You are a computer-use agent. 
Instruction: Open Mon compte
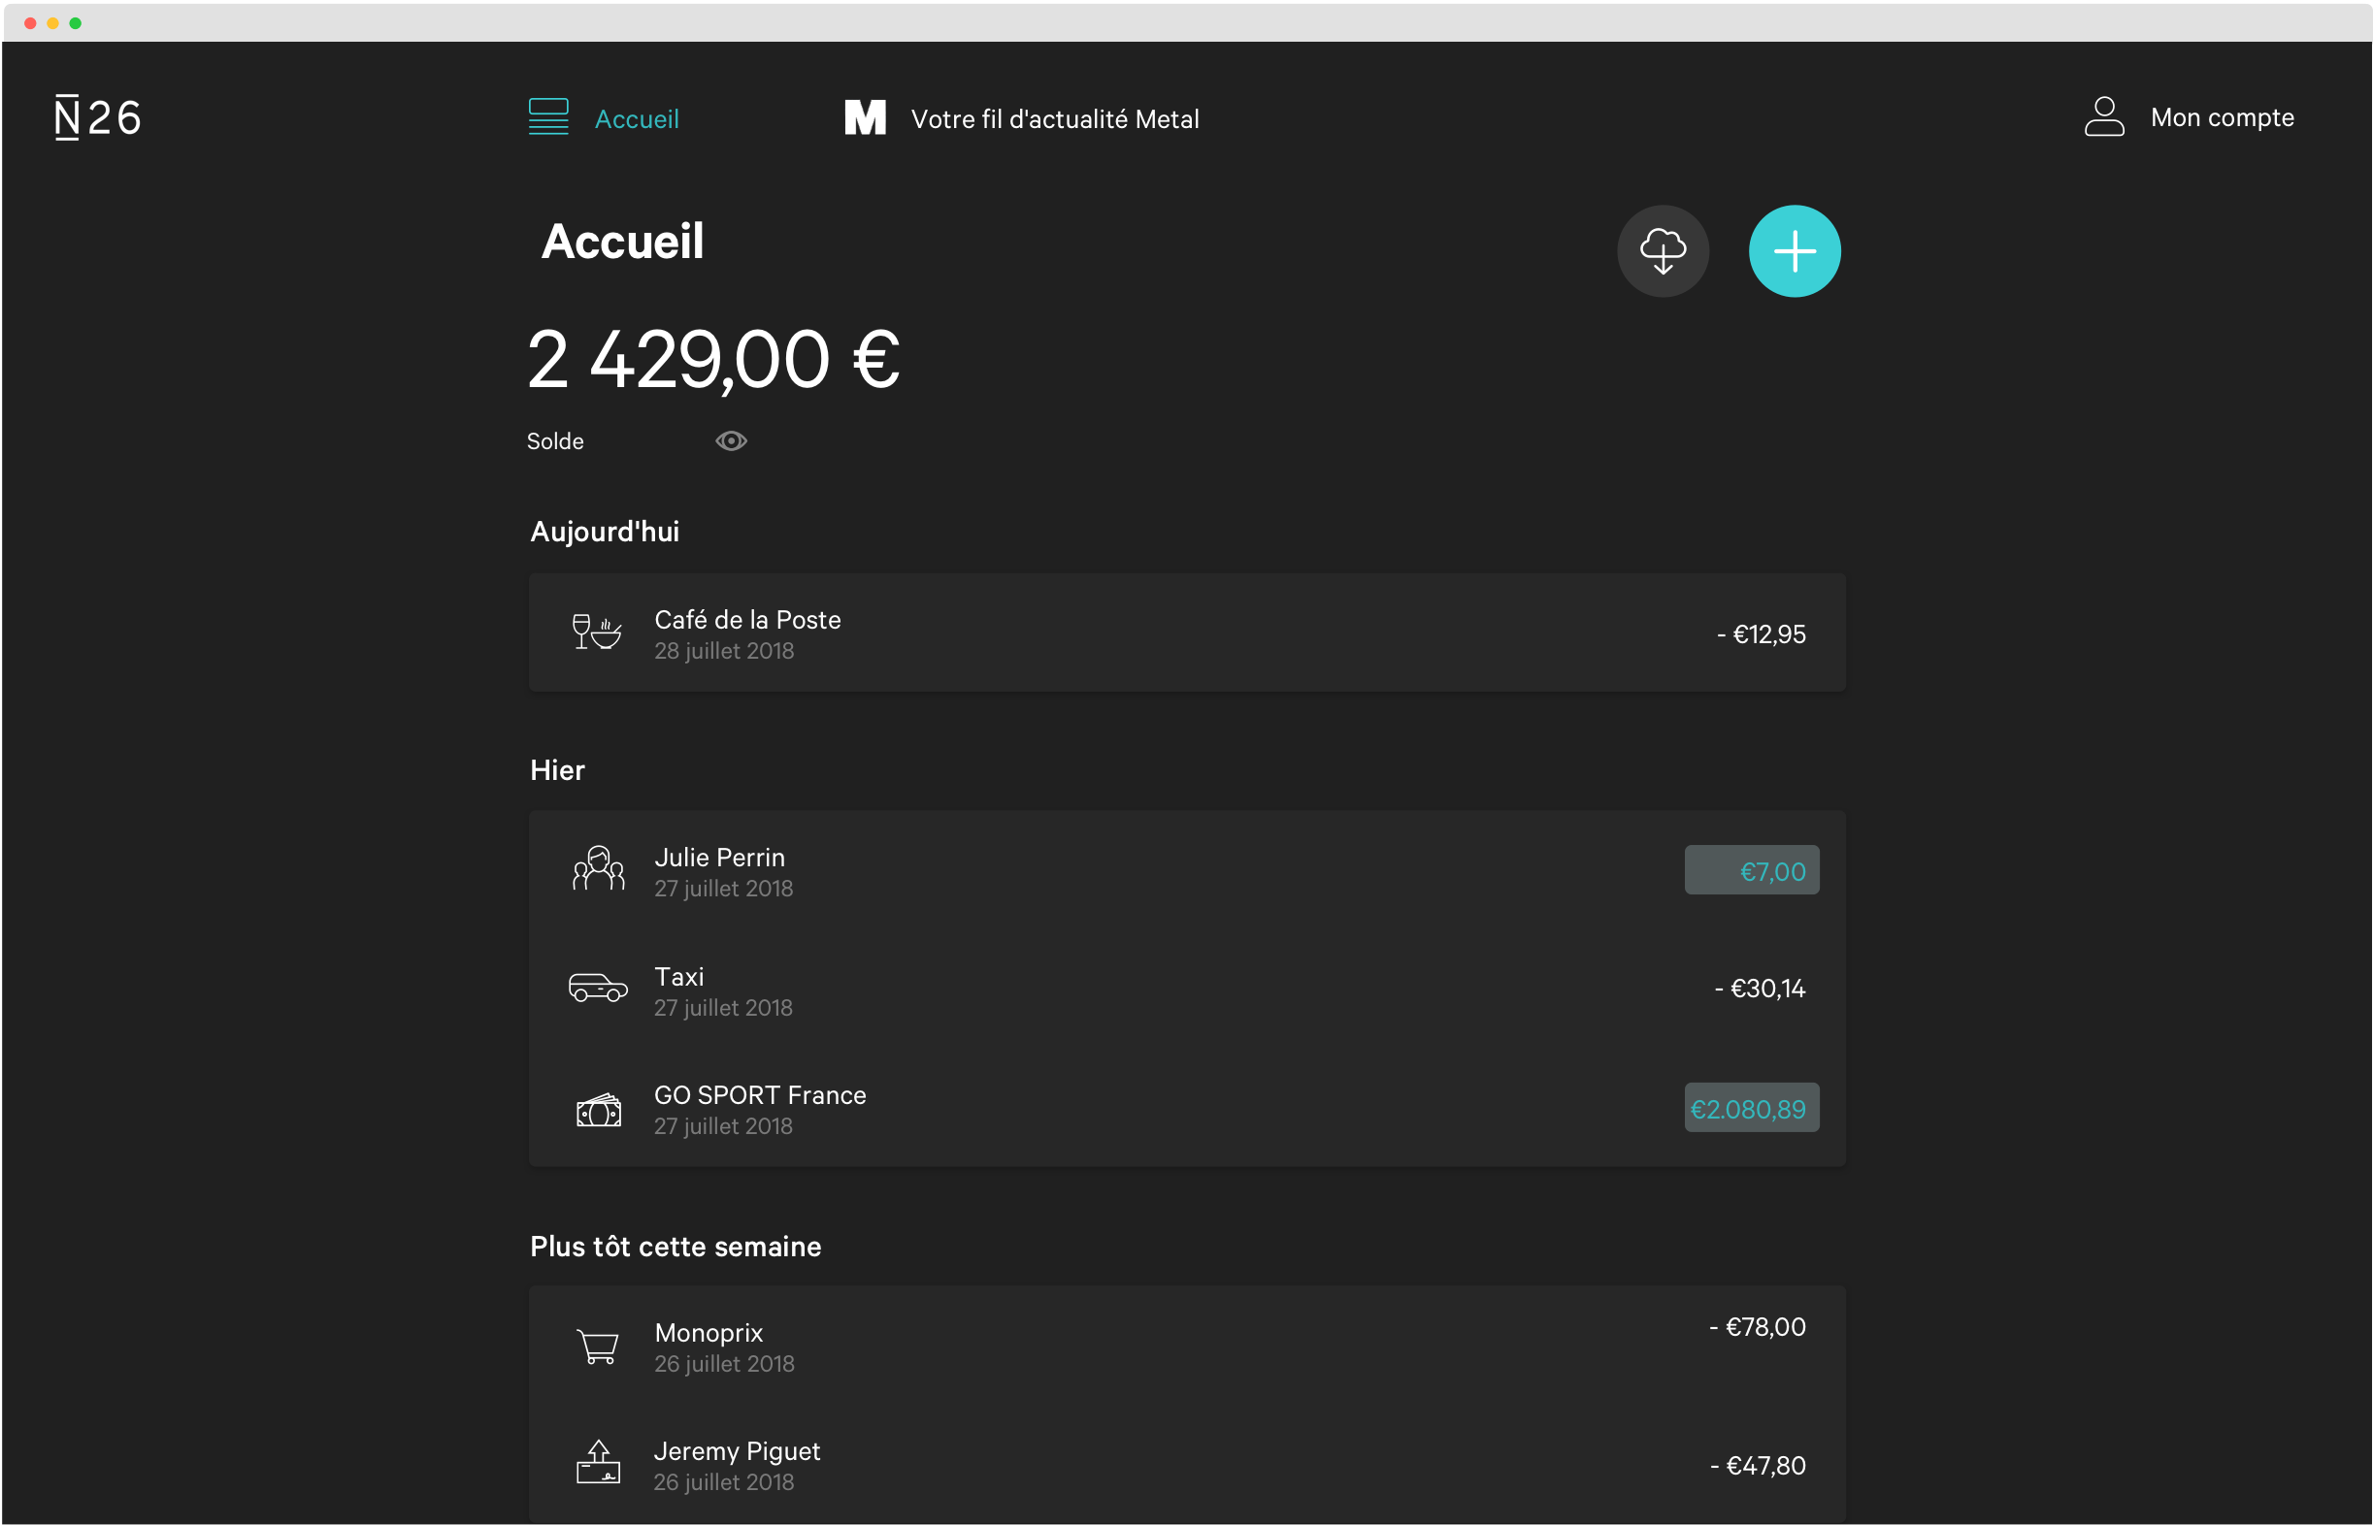coord(2223,116)
